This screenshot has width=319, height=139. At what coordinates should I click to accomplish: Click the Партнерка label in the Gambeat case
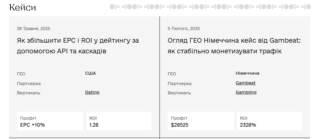[180, 84]
